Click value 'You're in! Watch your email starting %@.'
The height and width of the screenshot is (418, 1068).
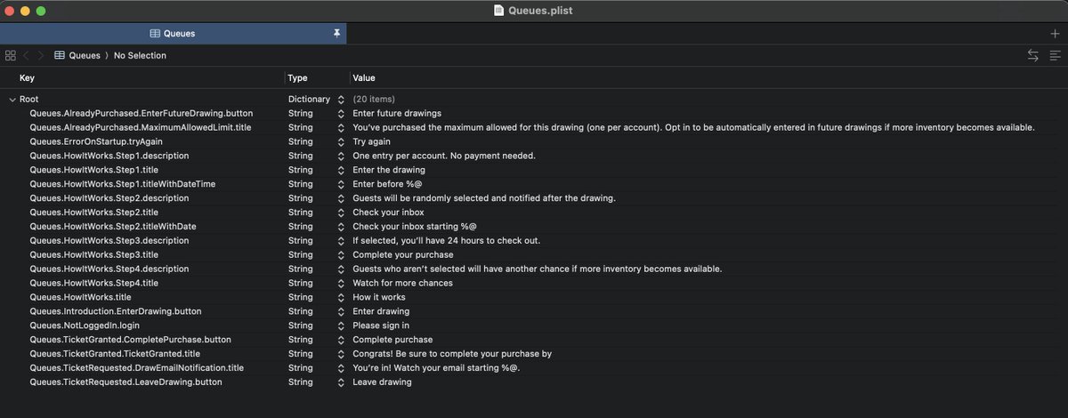[435, 368]
